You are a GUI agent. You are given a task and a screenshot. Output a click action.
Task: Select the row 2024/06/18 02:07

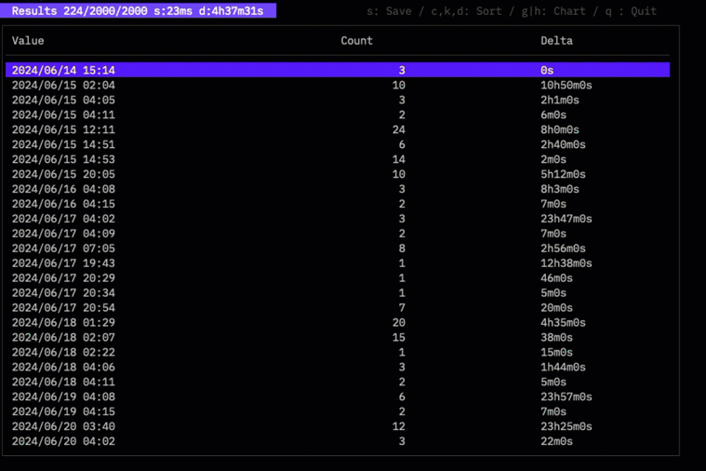tap(338, 338)
